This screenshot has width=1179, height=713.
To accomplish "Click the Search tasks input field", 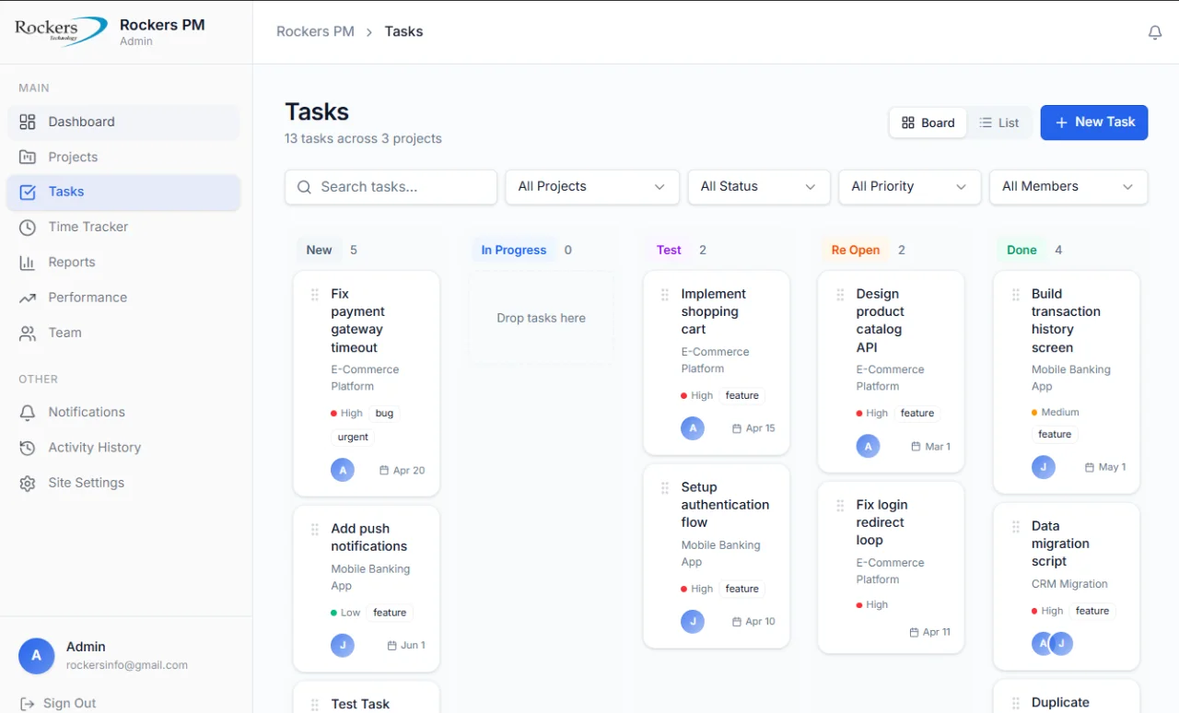I will tap(391, 187).
